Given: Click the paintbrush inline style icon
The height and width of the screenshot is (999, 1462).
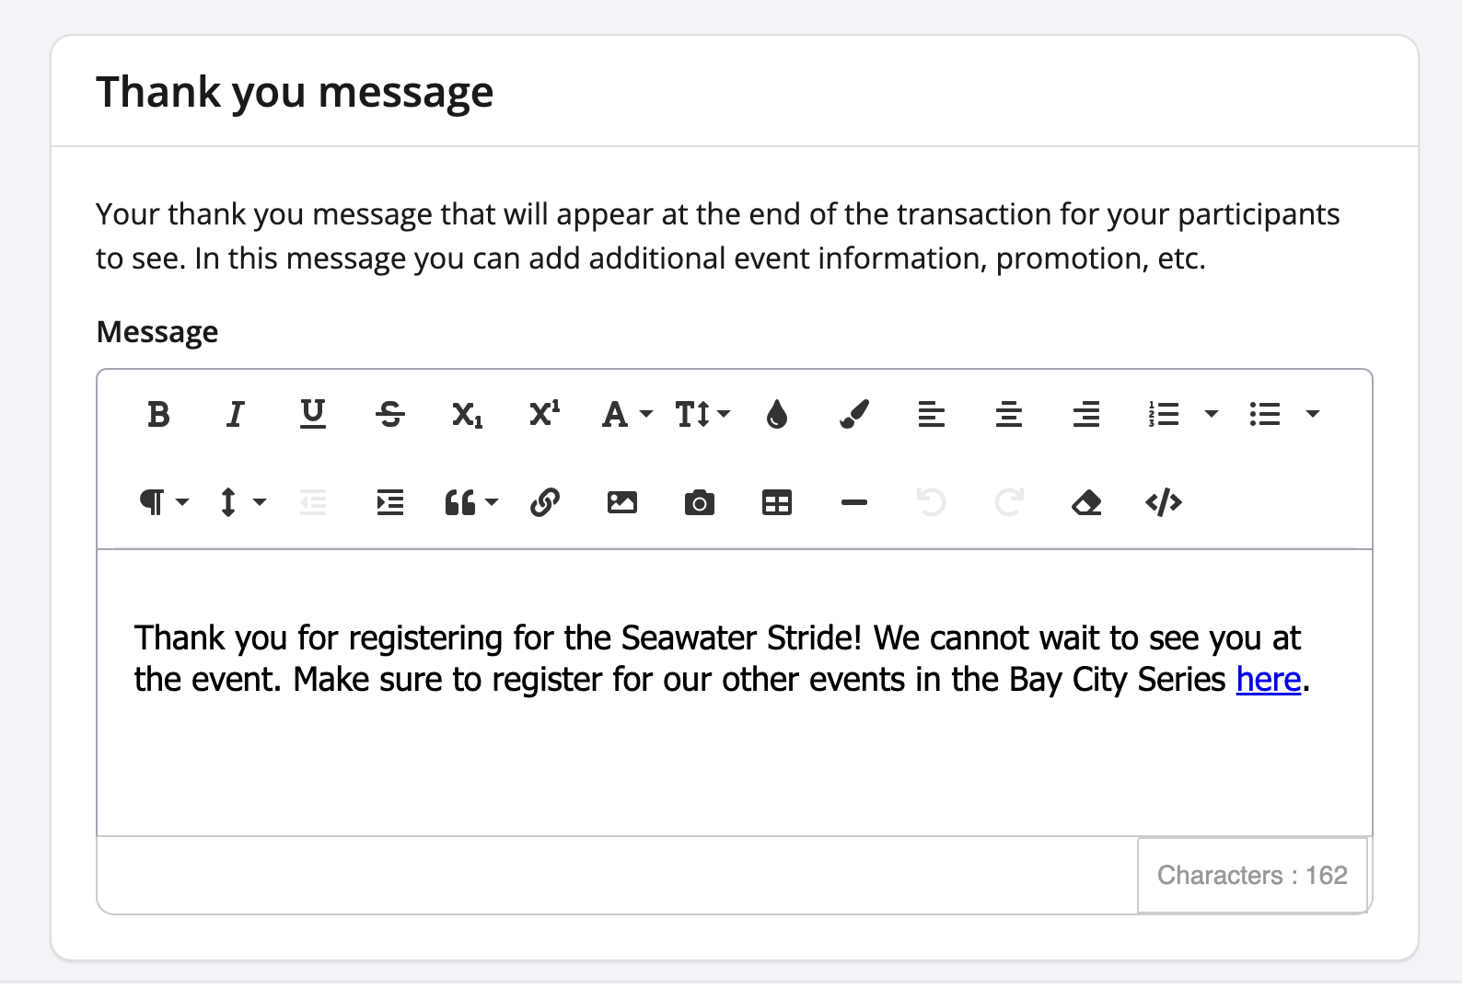Looking at the screenshot, I should [854, 415].
